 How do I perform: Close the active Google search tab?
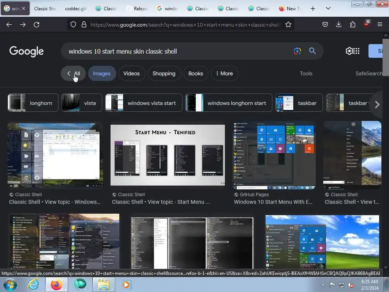coord(24,8)
